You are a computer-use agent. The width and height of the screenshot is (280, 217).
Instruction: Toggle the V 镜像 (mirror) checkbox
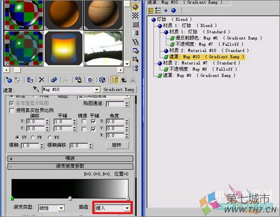point(84,129)
